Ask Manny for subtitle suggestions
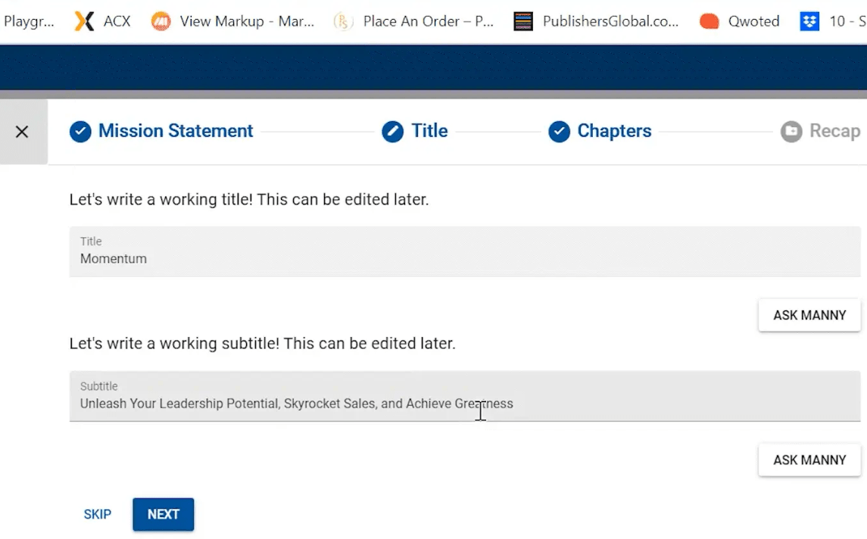 tap(809, 460)
